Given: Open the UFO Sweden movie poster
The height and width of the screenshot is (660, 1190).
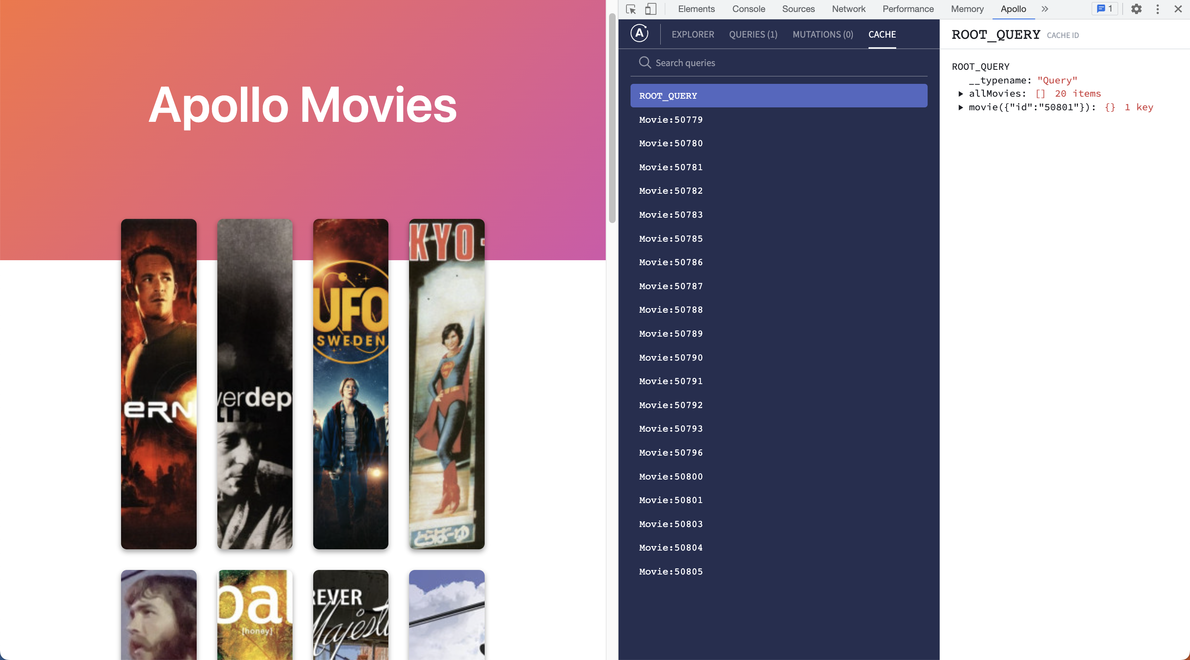Looking at the screenshot, I should pos(351,383).
